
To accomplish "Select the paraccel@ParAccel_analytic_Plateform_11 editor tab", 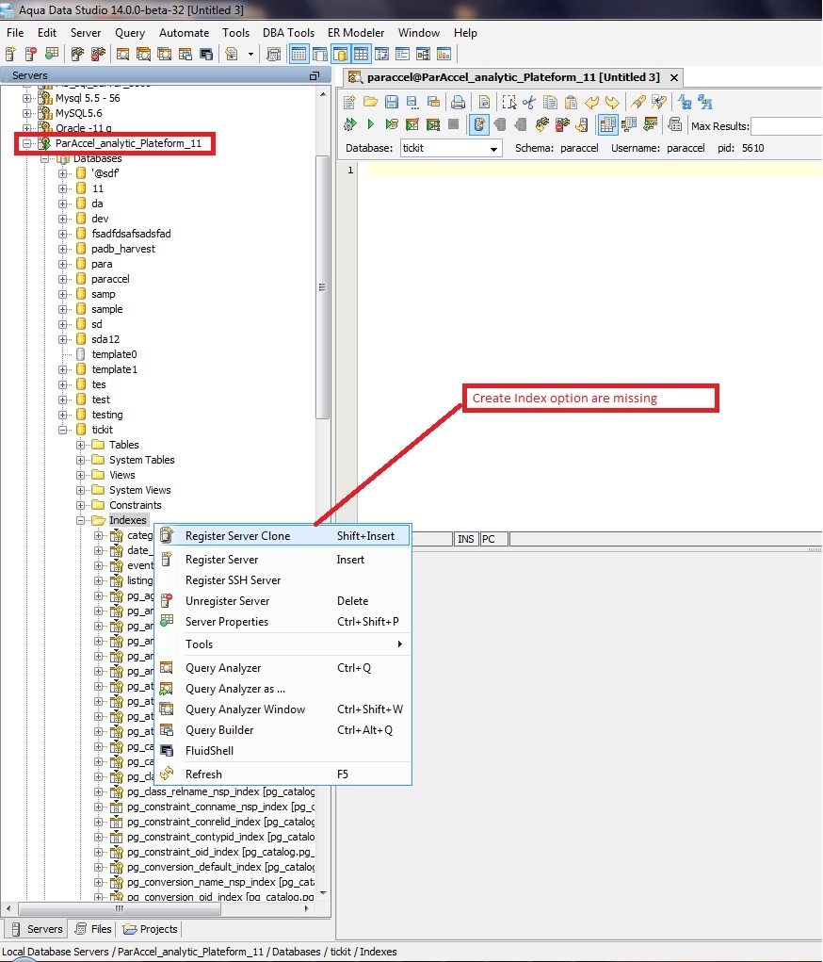I will tap(512, 77).
